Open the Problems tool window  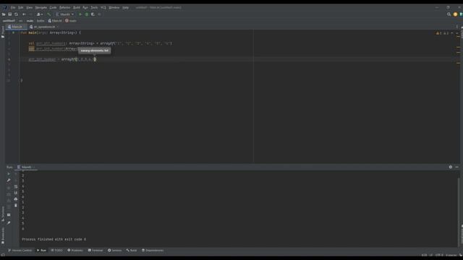tap(75, 251)
